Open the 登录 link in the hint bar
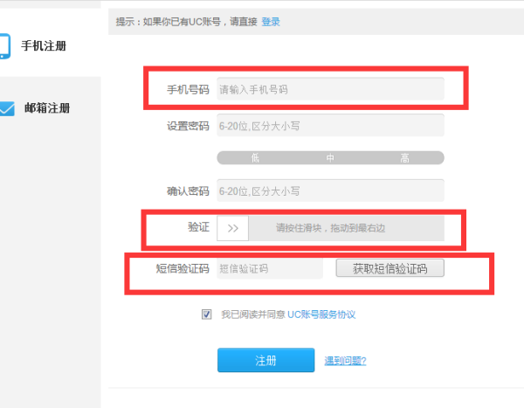The width and height of the screenshot is (524, 408). click(271, 21)
